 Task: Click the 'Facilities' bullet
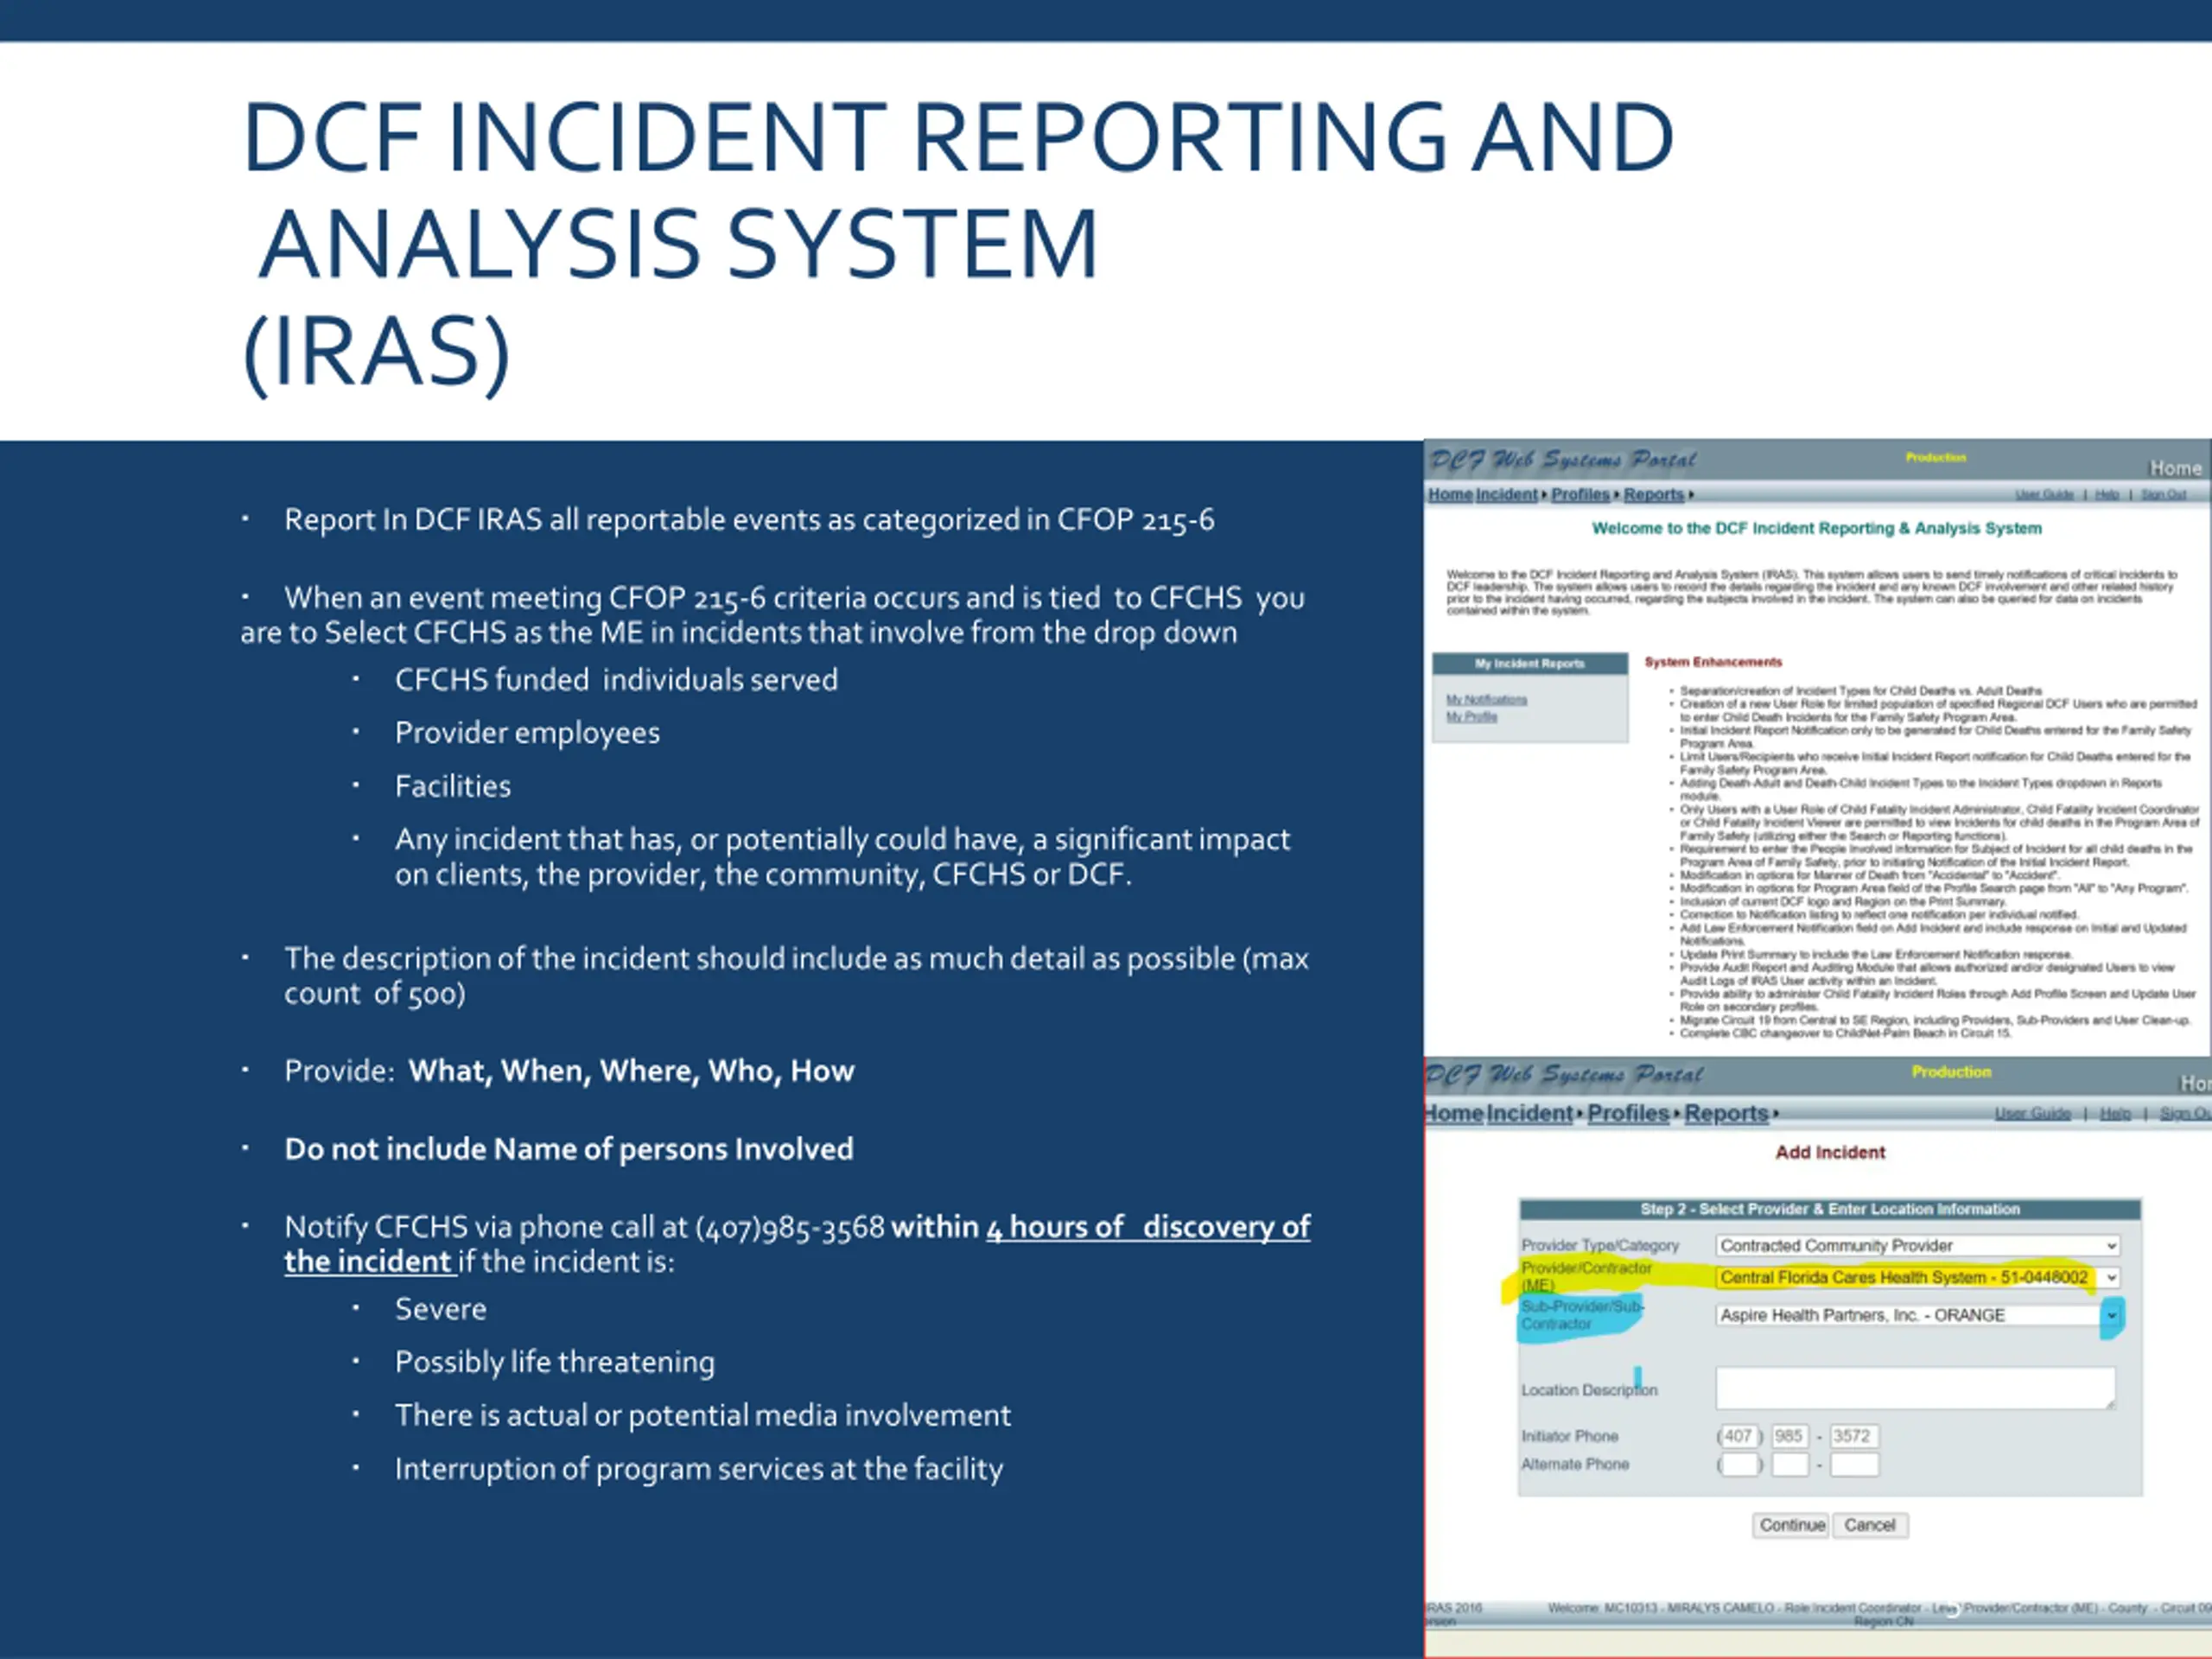pos(452,786)
